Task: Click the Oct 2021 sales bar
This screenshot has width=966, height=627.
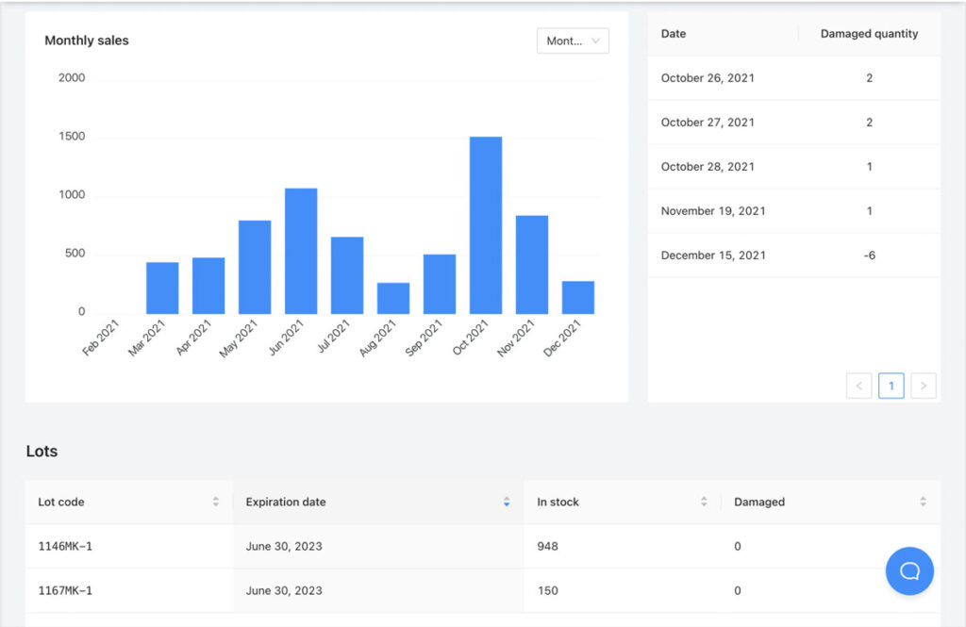Action: (486, 226)
